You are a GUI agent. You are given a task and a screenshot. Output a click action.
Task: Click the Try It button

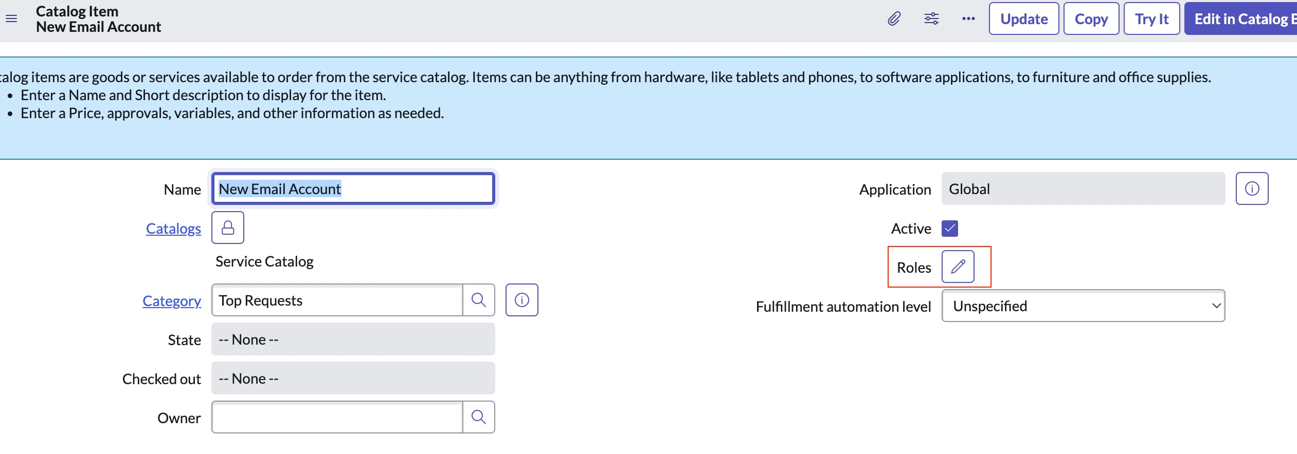coord(1152,19)
